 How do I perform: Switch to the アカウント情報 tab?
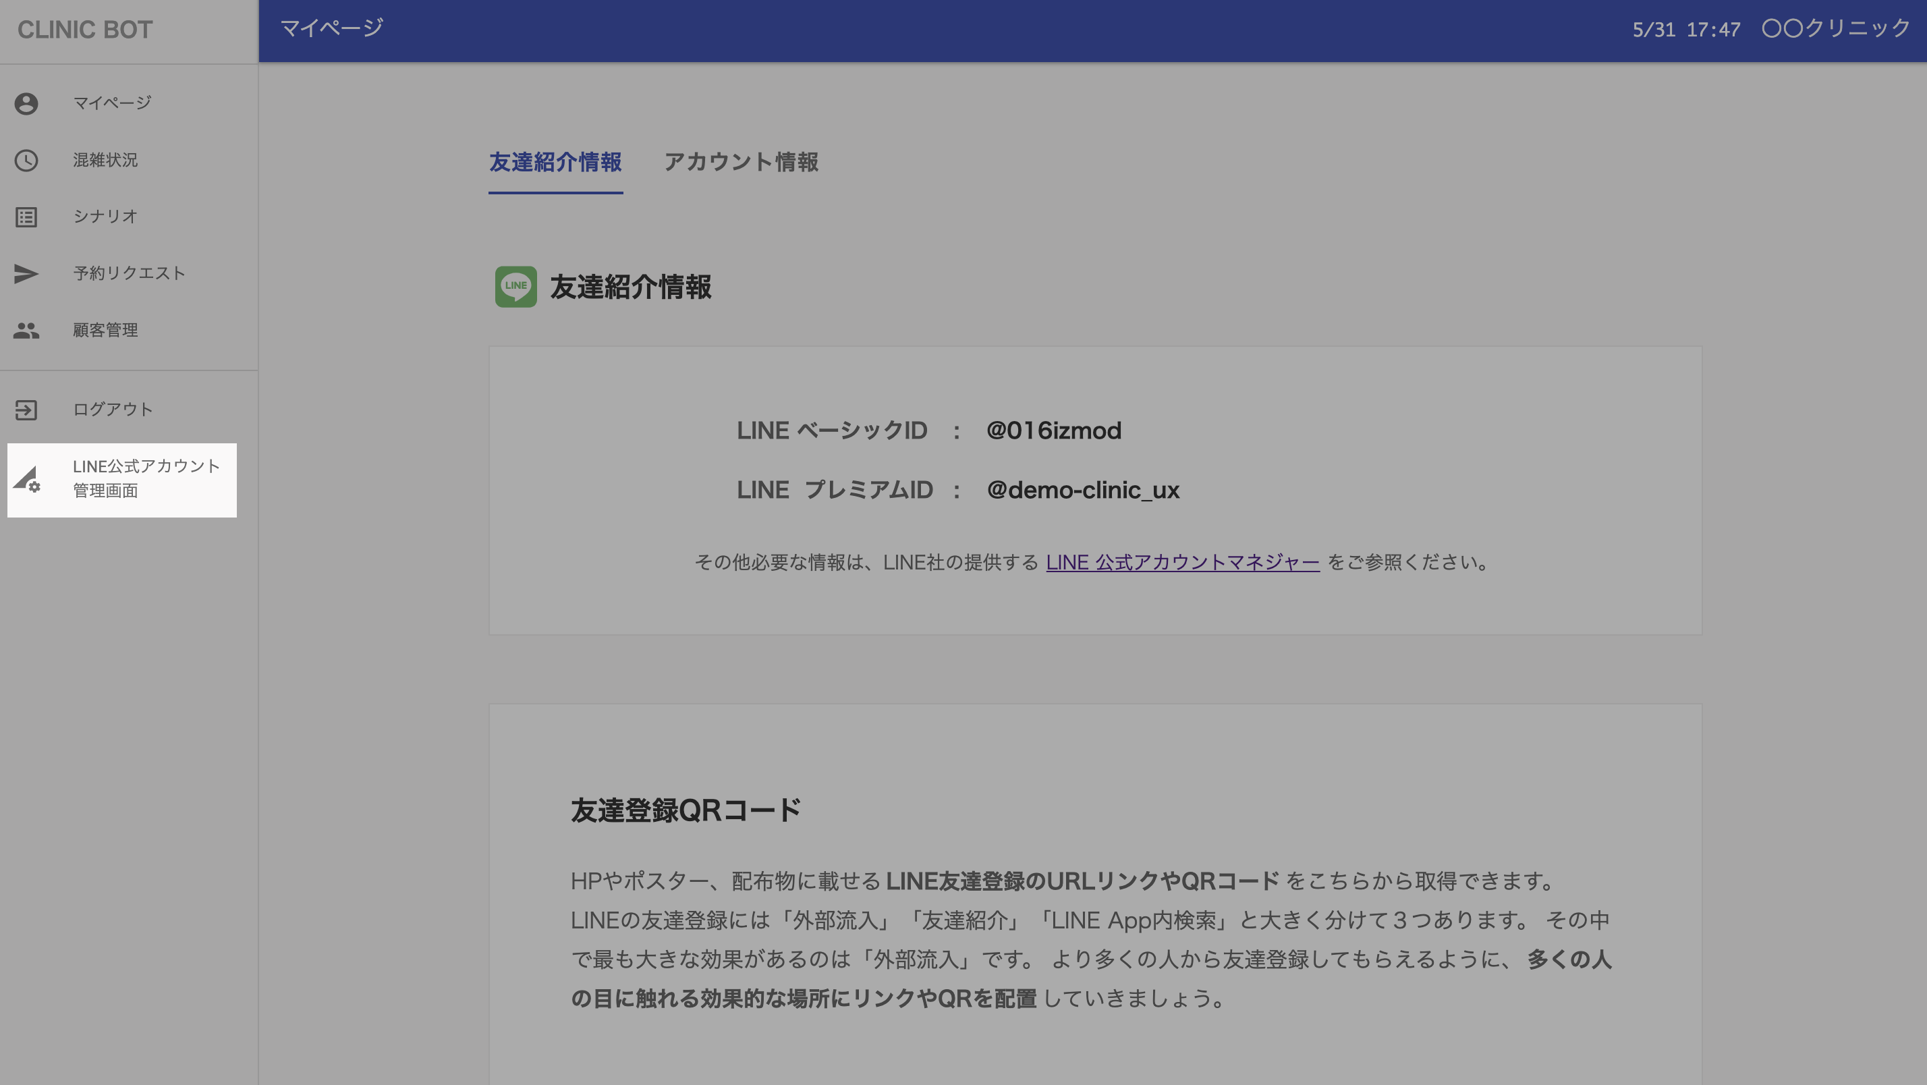[x=741, y=163]
